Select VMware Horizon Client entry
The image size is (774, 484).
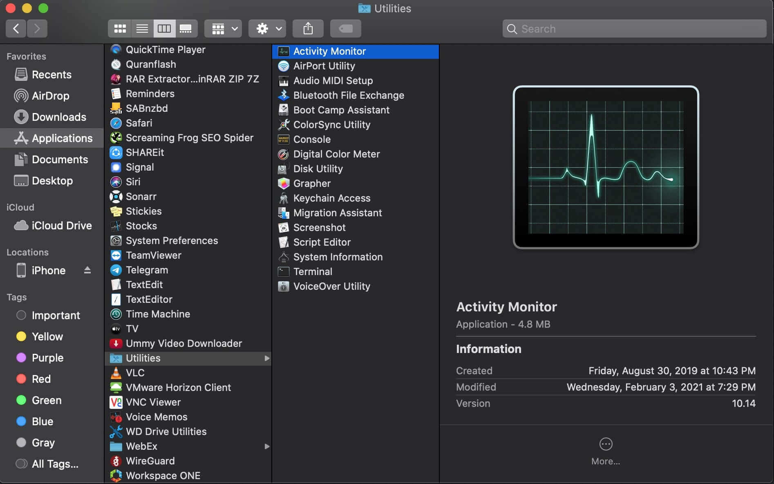(188, 388)
